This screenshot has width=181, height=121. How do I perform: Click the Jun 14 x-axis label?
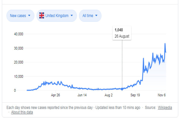click(x=82, y=95)
